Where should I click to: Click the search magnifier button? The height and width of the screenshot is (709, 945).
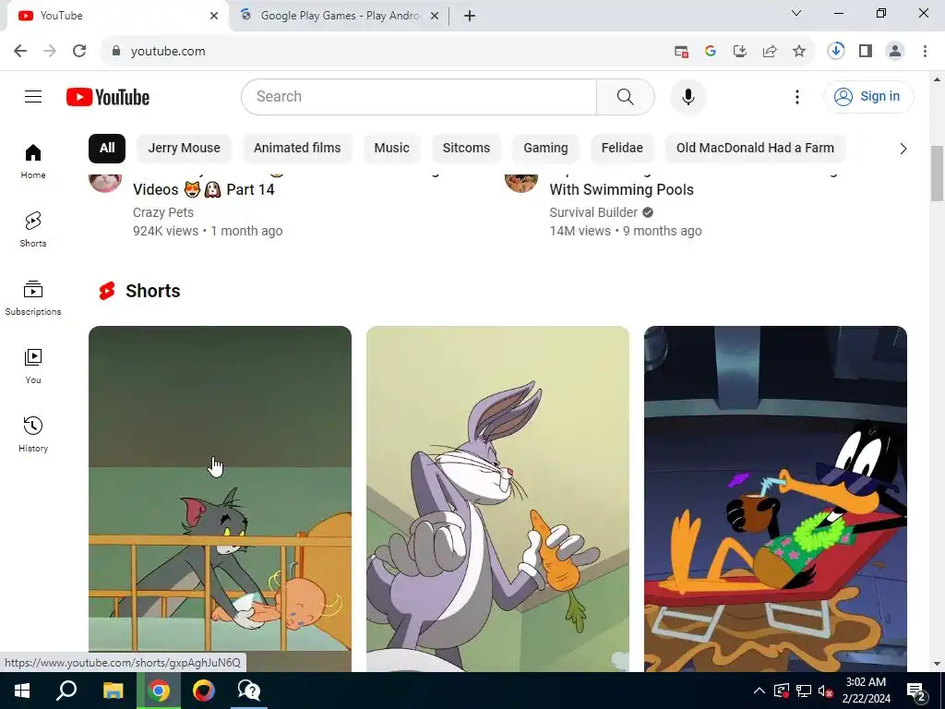point(625,96)
